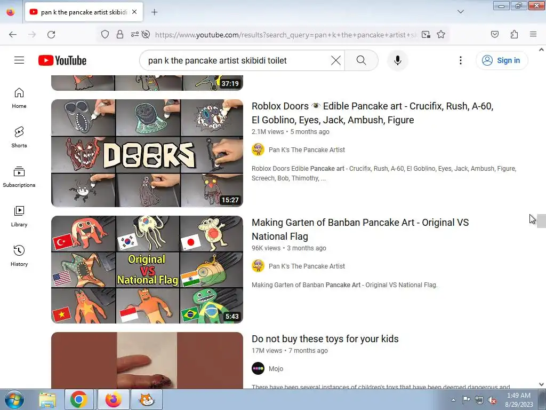Open Pan K channel avatar under Roblox Doors video
Screen dimensions: 546x410
point(258,149)
